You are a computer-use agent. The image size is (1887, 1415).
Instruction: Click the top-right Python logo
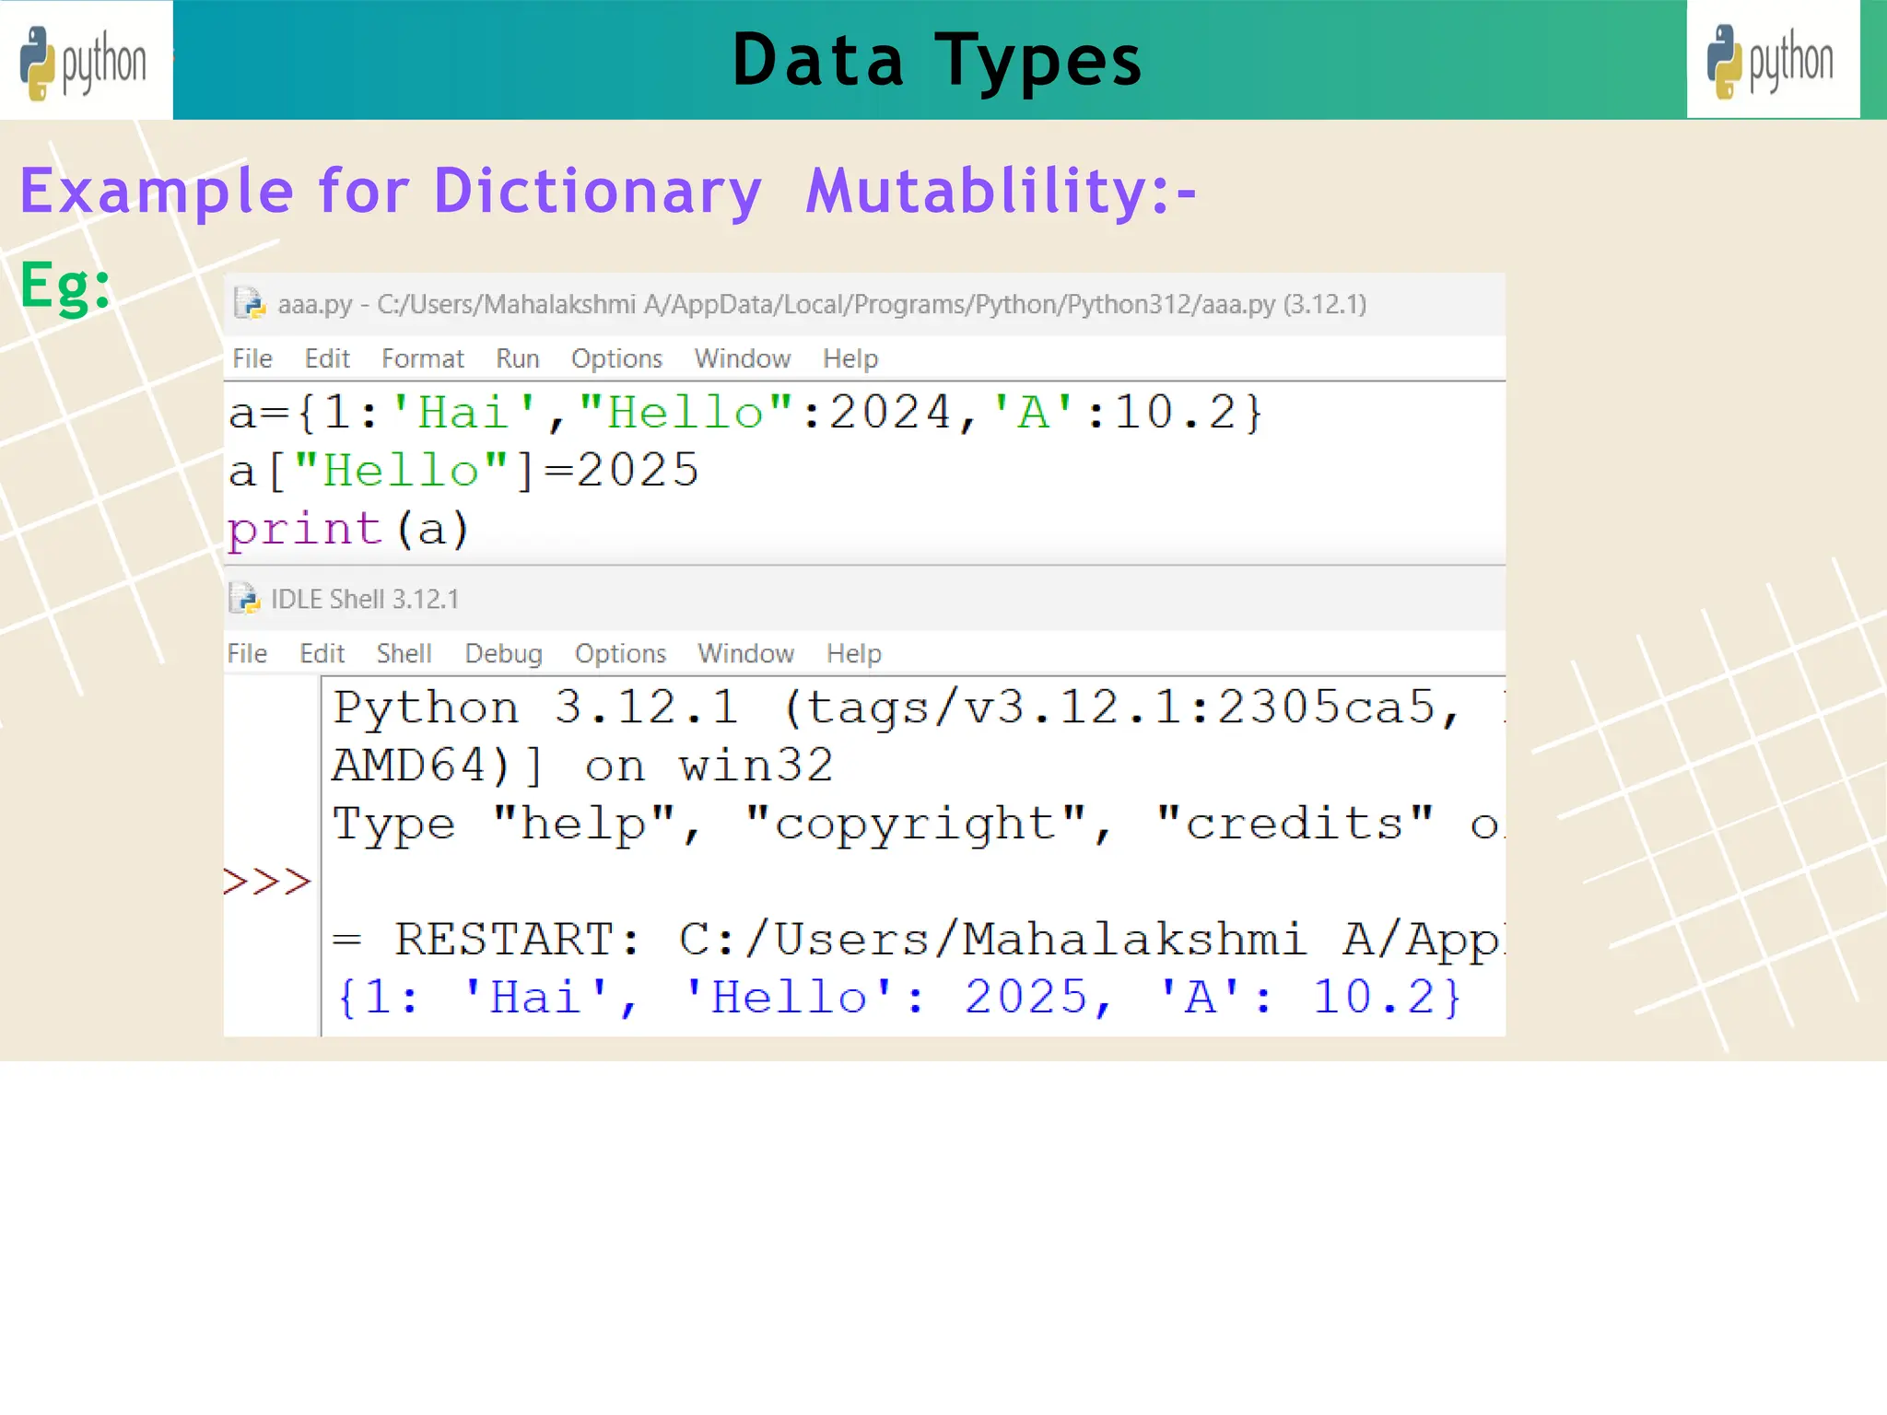1771,61
